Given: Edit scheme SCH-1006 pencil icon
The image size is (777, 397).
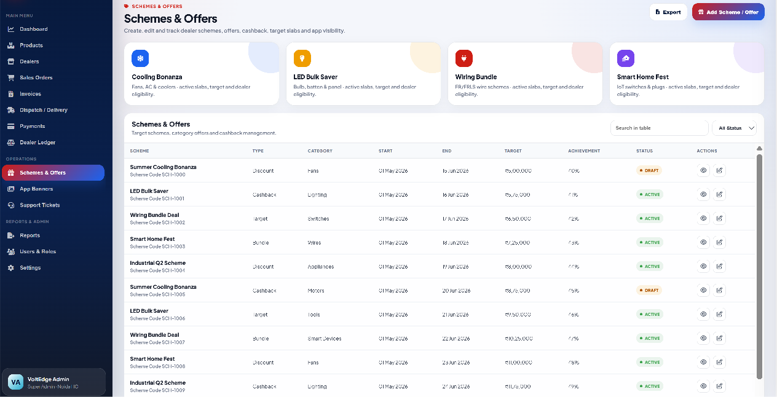Looking at the screenshot, I should pyautogui.click(x=719, y=314).
